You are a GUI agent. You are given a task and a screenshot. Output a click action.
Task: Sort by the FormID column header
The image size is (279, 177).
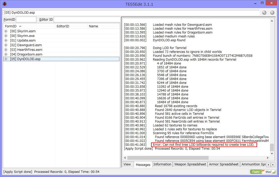pyautogui.click(x=29, y=26)
